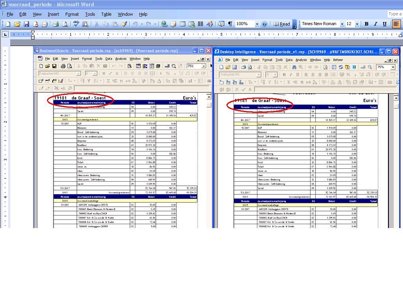The image size is (403, 302).
Task: Open the Word Insert menu
Action: [53, 14]
